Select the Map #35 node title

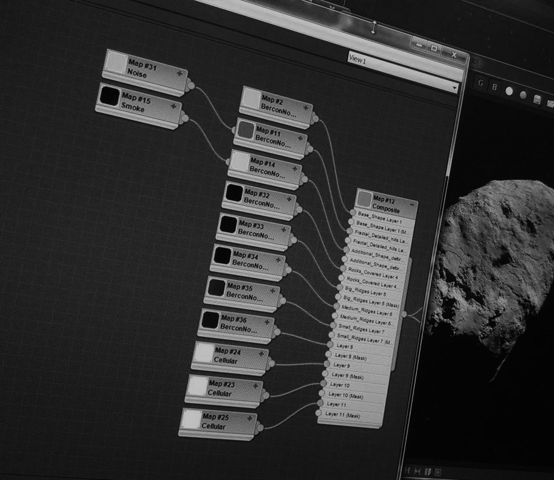(240, 287)
